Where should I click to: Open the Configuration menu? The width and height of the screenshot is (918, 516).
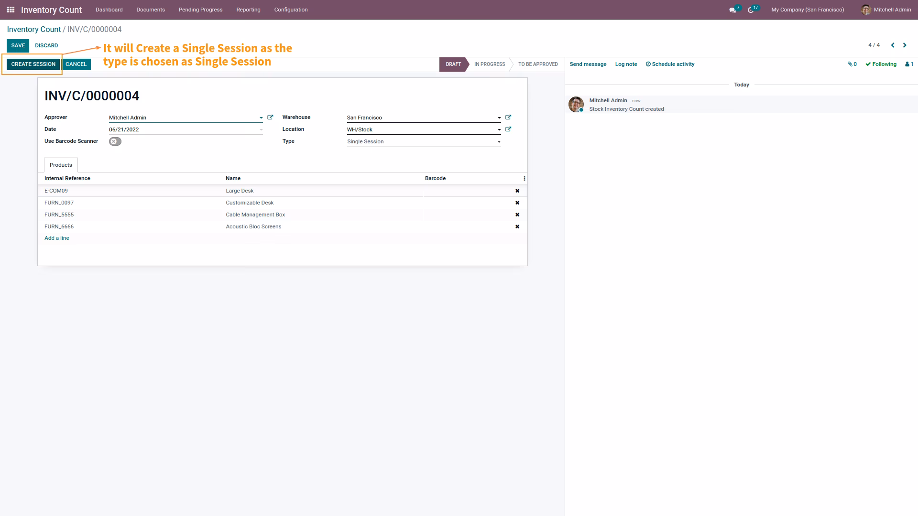[291, 10]
